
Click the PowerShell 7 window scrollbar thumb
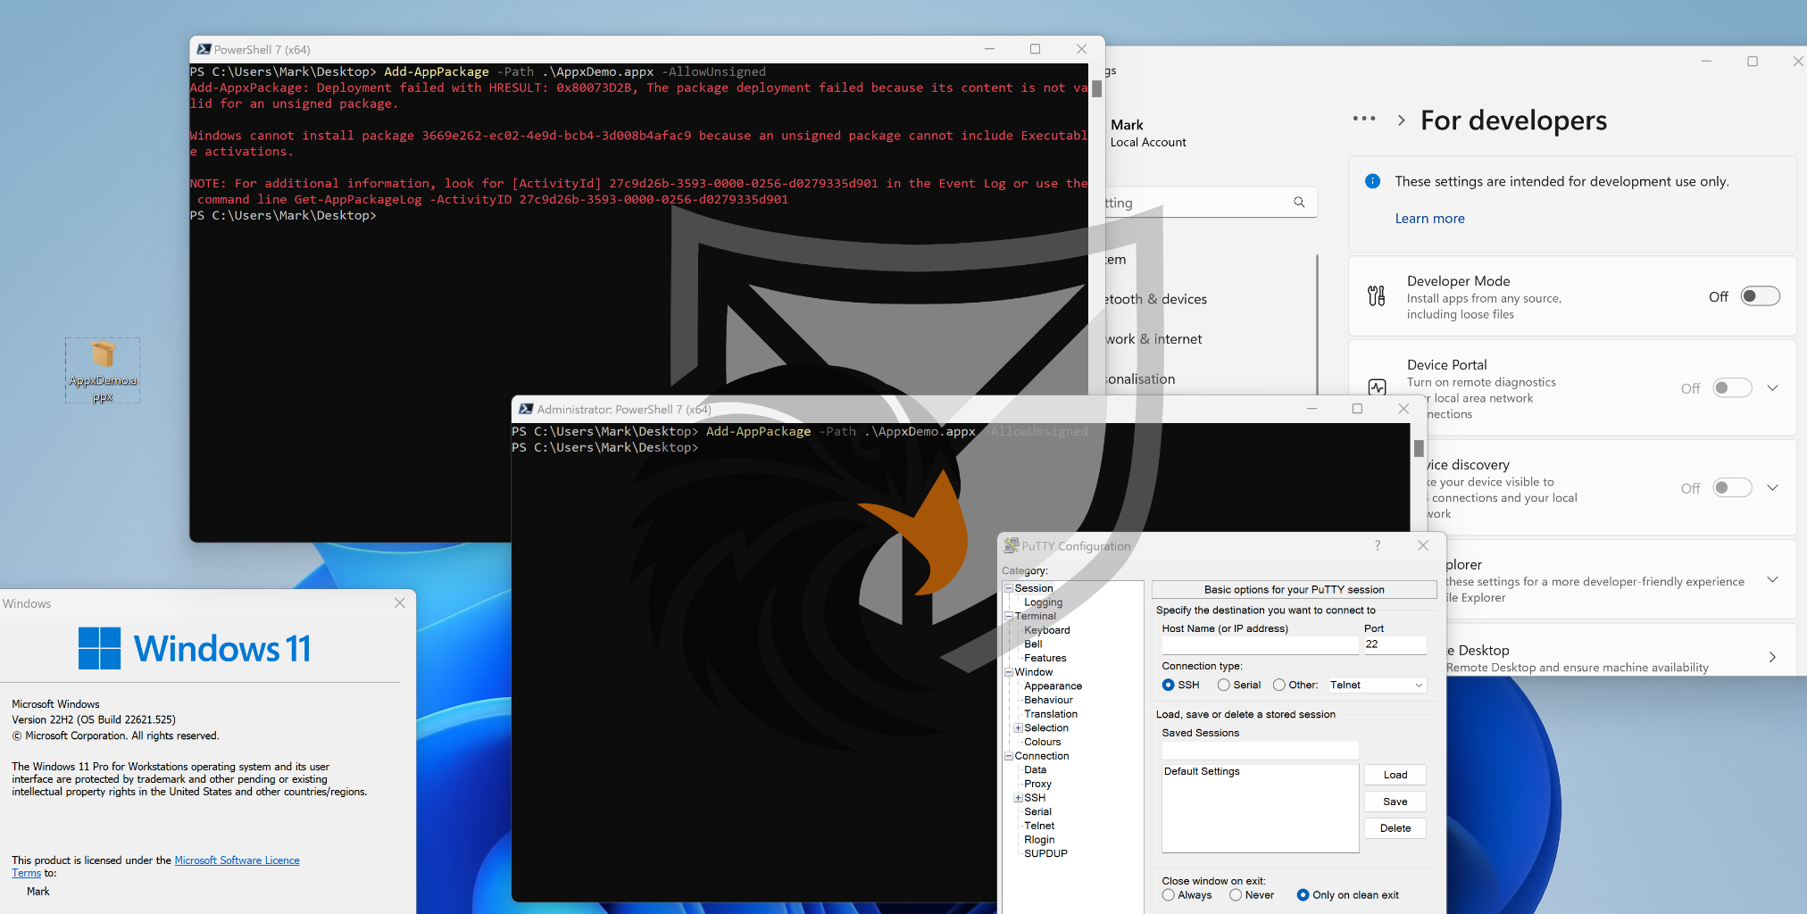click(x=1096, y=88)
